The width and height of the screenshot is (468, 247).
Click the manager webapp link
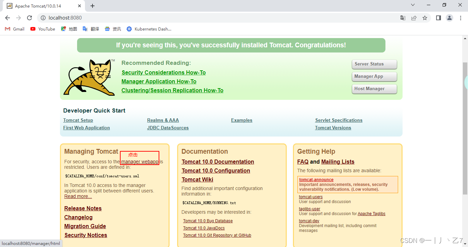[140, 162]
